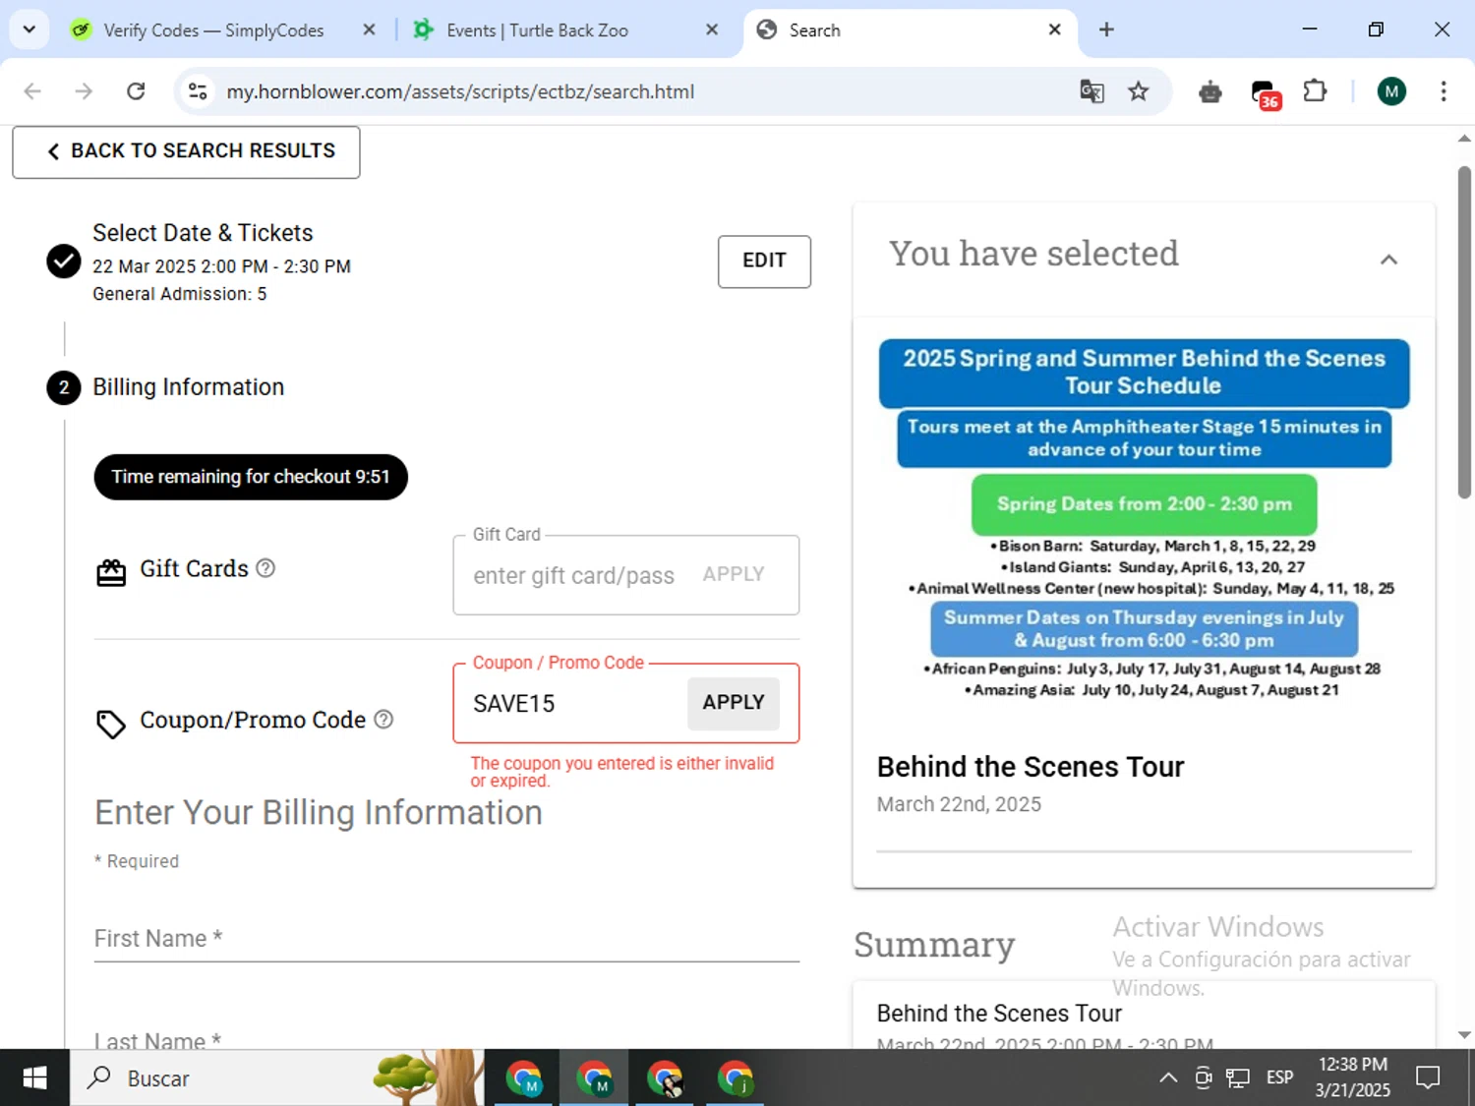Bookmark this page with the star icon
This screenshot has height=1106, width=1475.
pos(1138,91)
